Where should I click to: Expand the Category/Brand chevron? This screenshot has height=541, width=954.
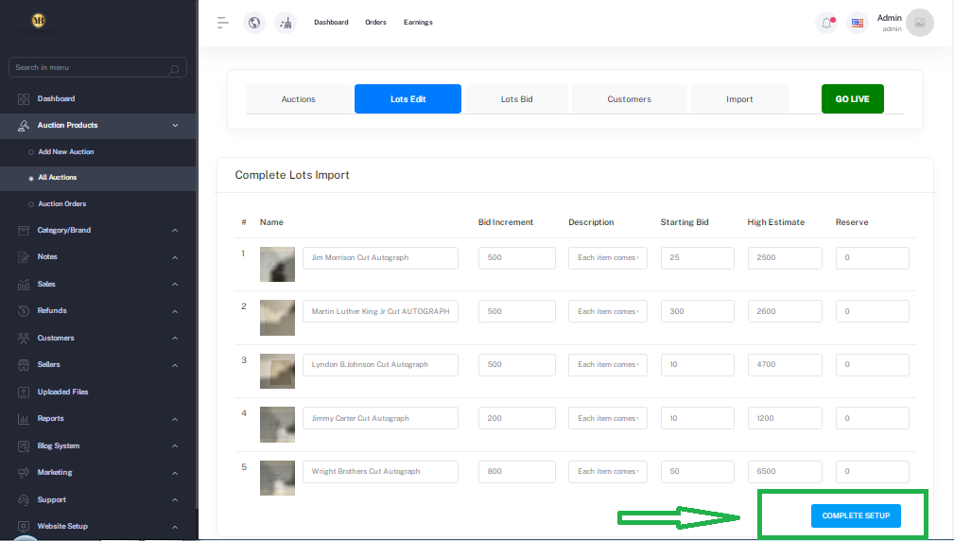tap(175, 231)
